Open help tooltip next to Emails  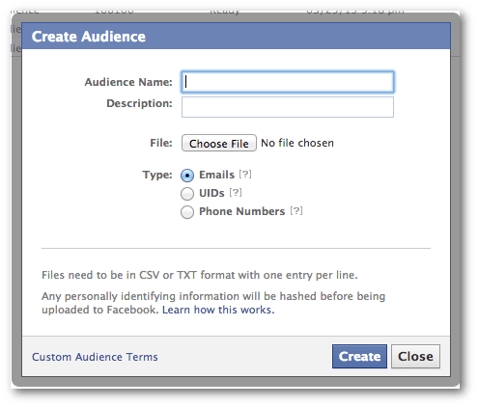(245, 175)
